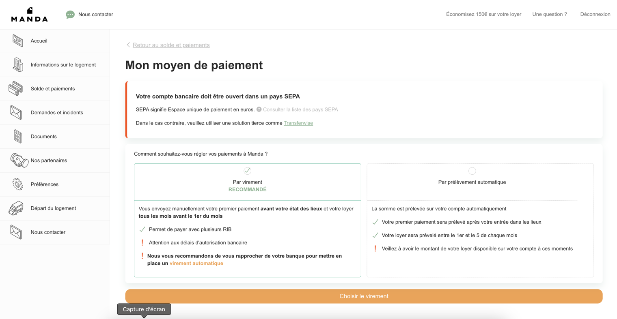Click Nous contacter in the top header
Viewport: 617px width, 319px height.
pyautogui.click(x=95, y=15)
